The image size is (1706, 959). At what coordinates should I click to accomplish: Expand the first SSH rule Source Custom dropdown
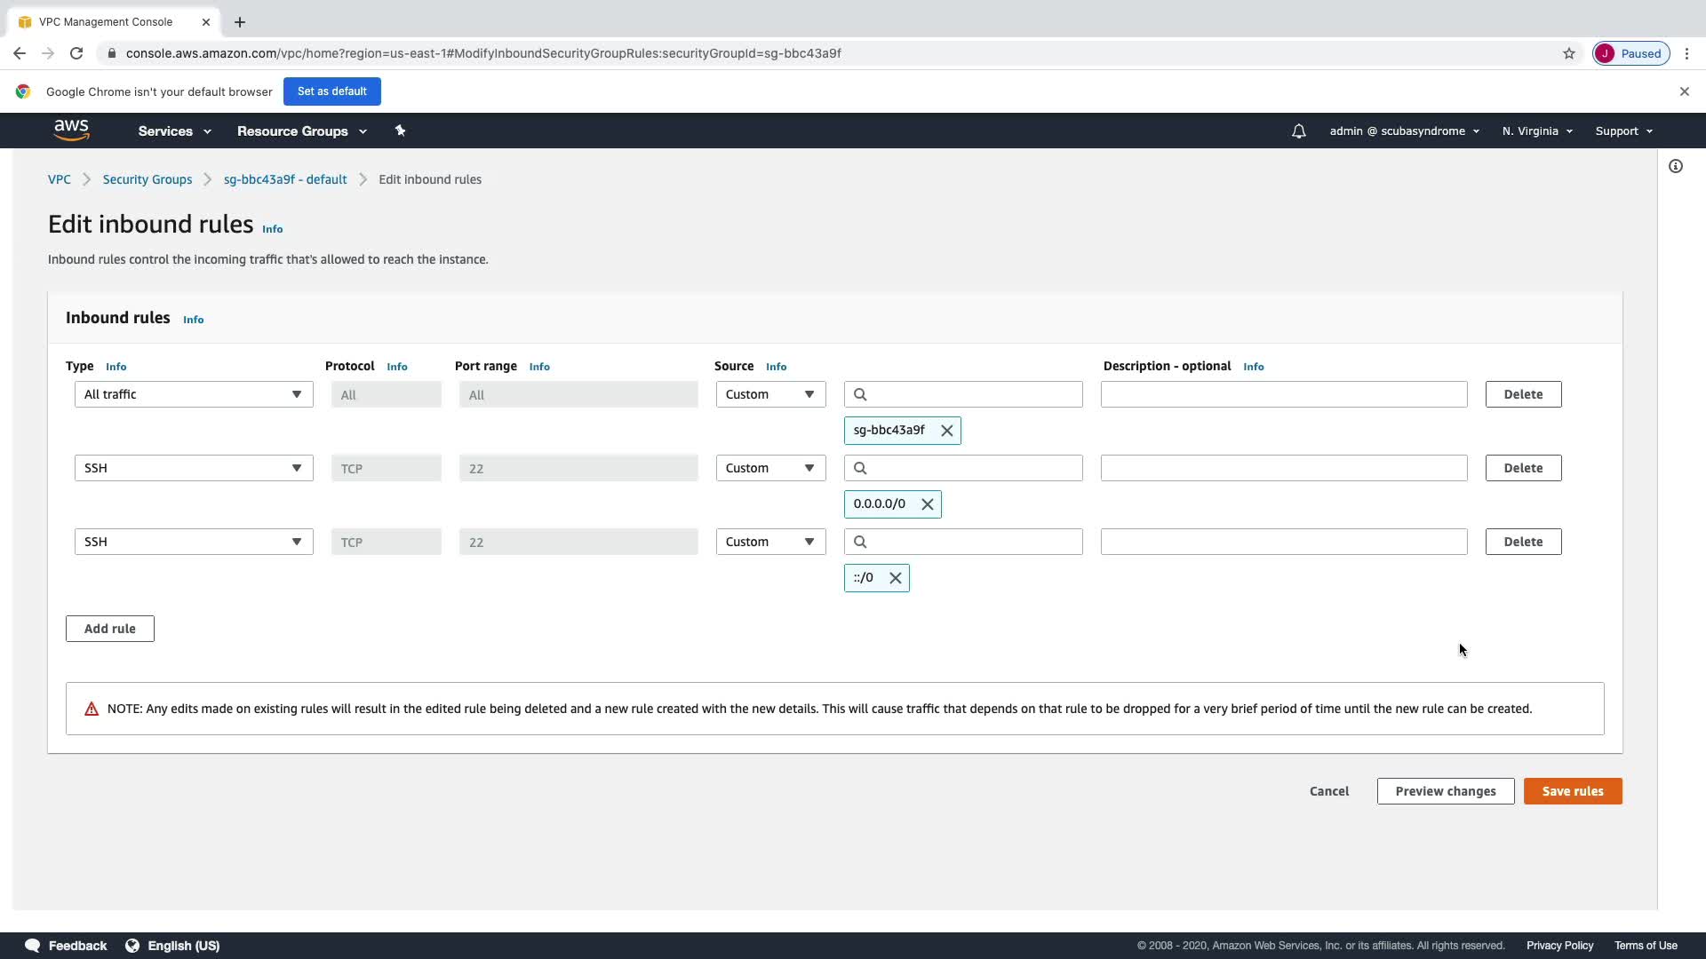tap(769, 468)
